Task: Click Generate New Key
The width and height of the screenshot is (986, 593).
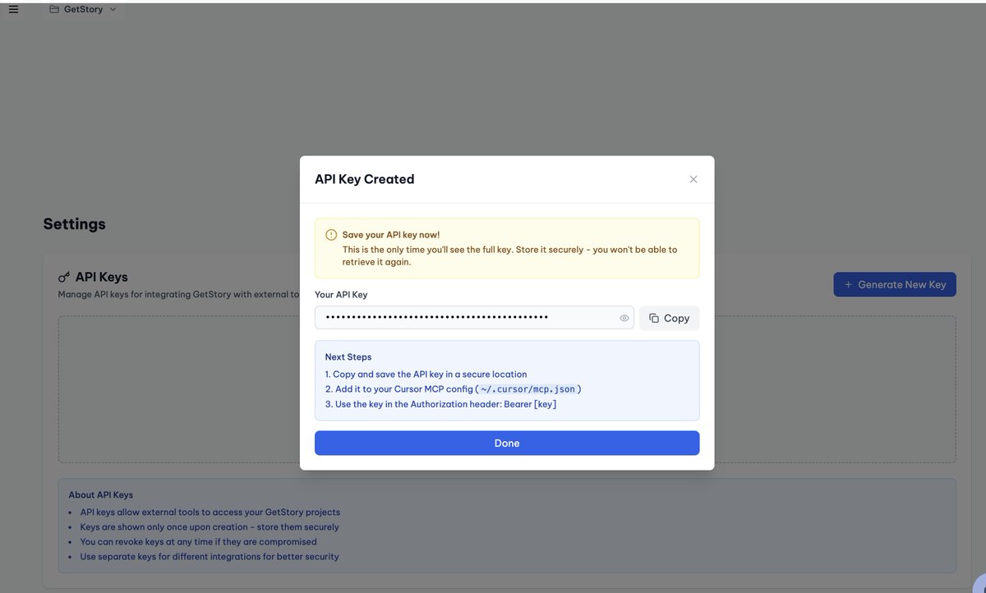Action: 894,284
